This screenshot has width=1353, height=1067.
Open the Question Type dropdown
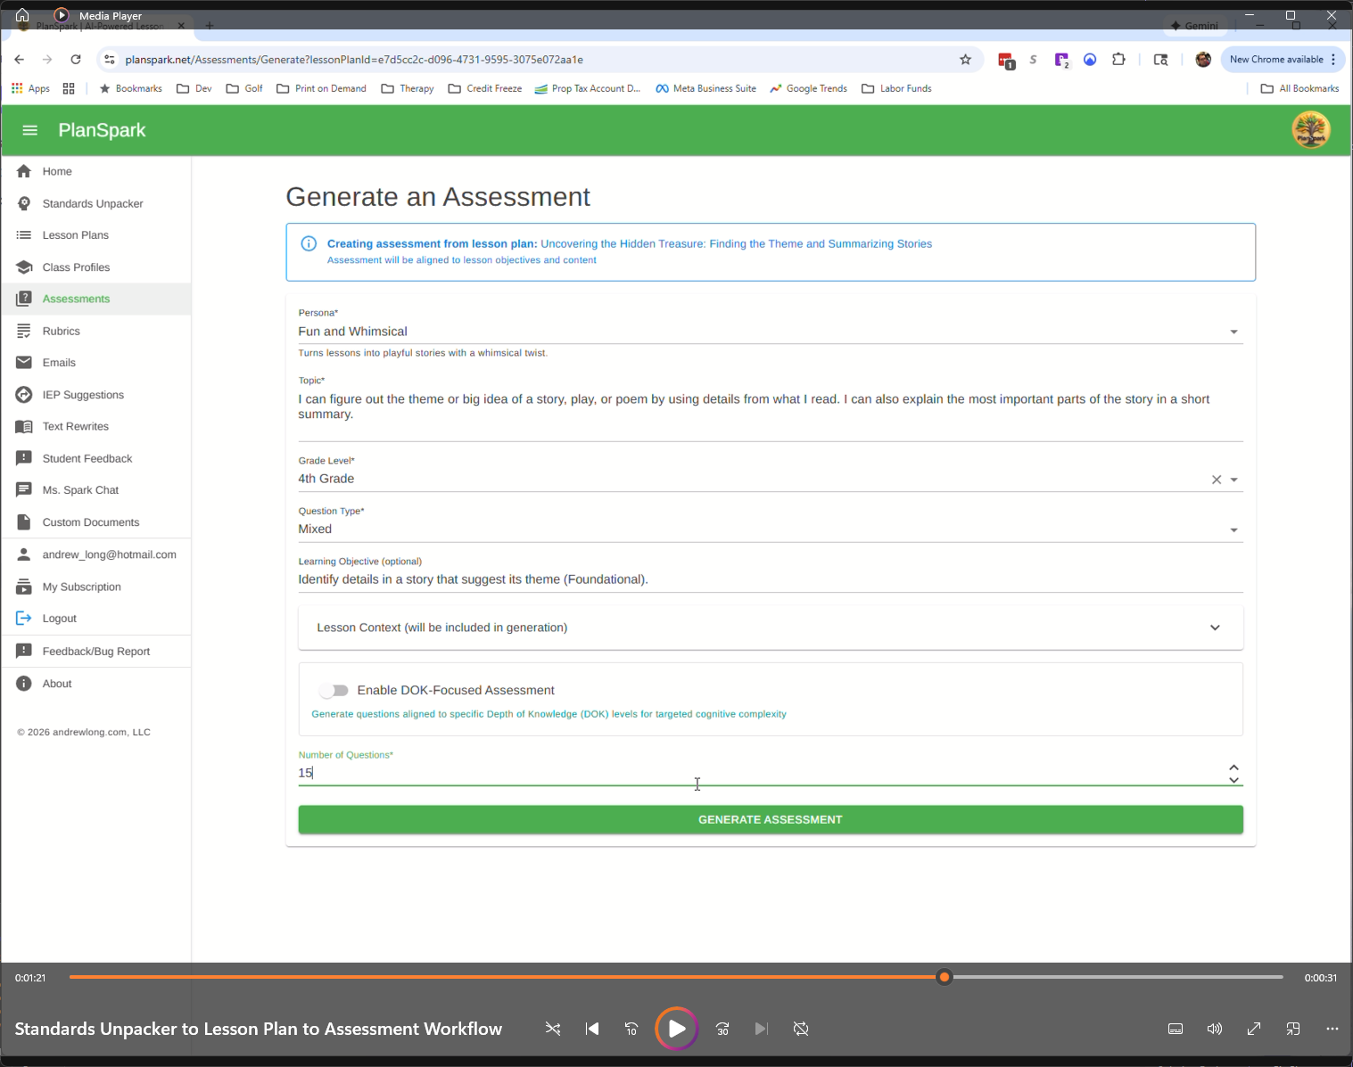point(1234,529)
